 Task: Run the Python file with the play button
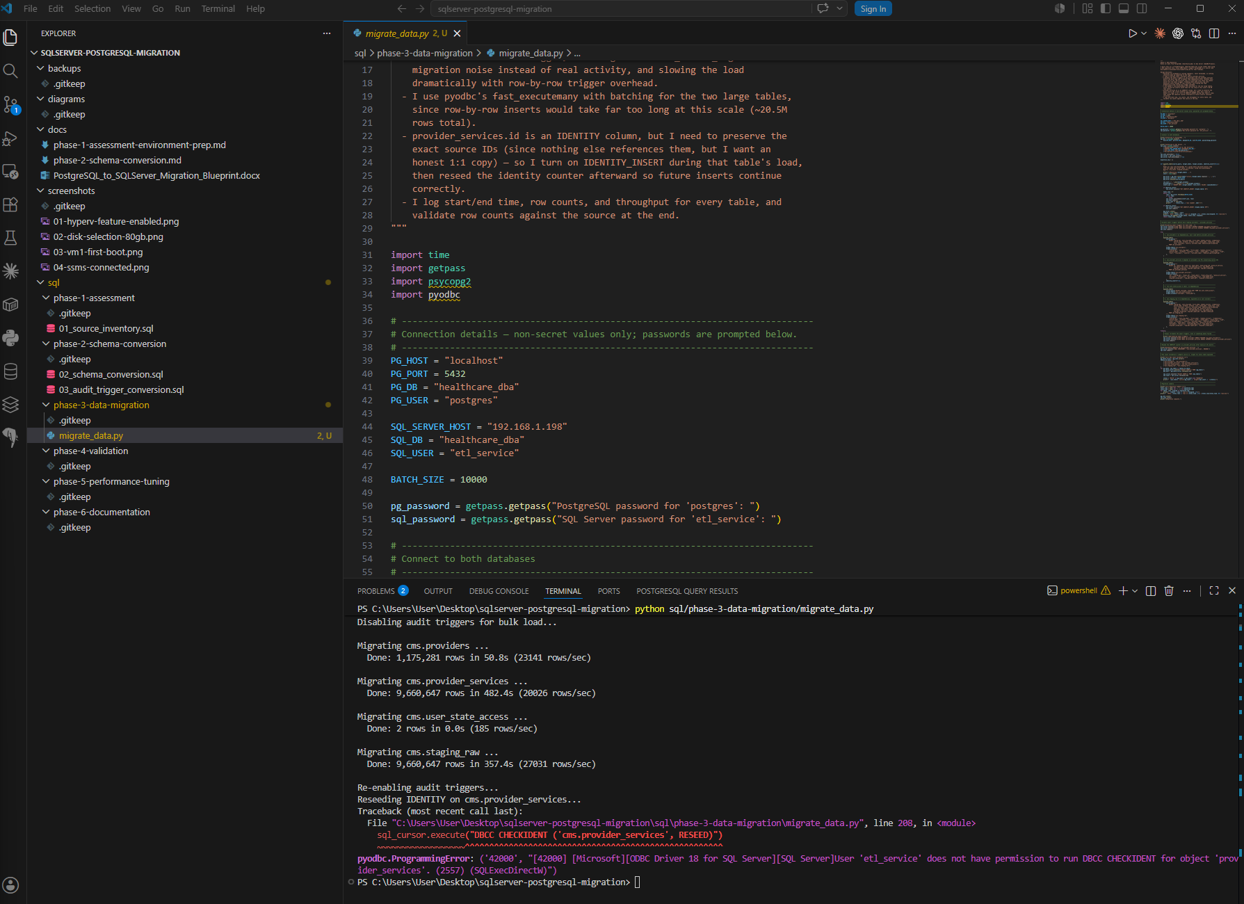point(1132,33)
